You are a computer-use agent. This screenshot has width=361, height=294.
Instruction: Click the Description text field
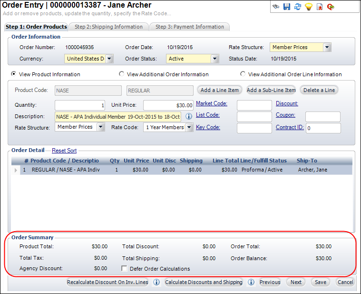pyautogui.click(x=118, y=117)
